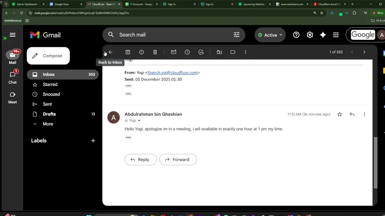Create a new label with plus icon
The height and width of the screenshot is (216, 385).
[x=93, y=141]
